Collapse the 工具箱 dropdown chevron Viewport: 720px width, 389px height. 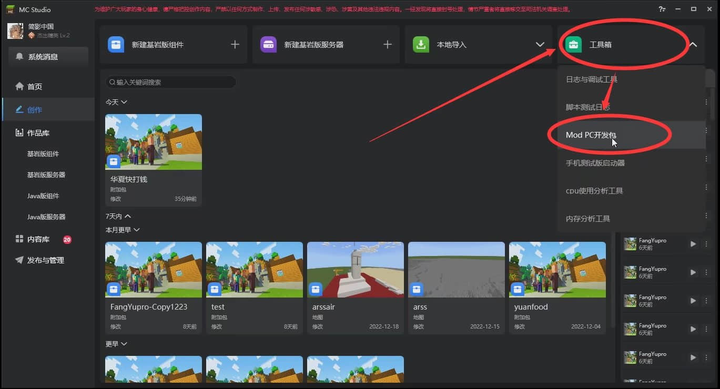(x=693, y=45)
